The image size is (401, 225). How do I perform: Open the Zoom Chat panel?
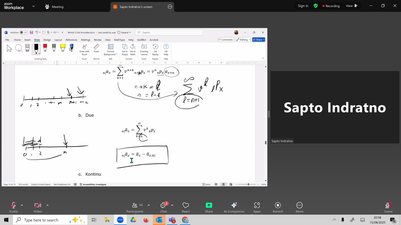coord(164,207)
